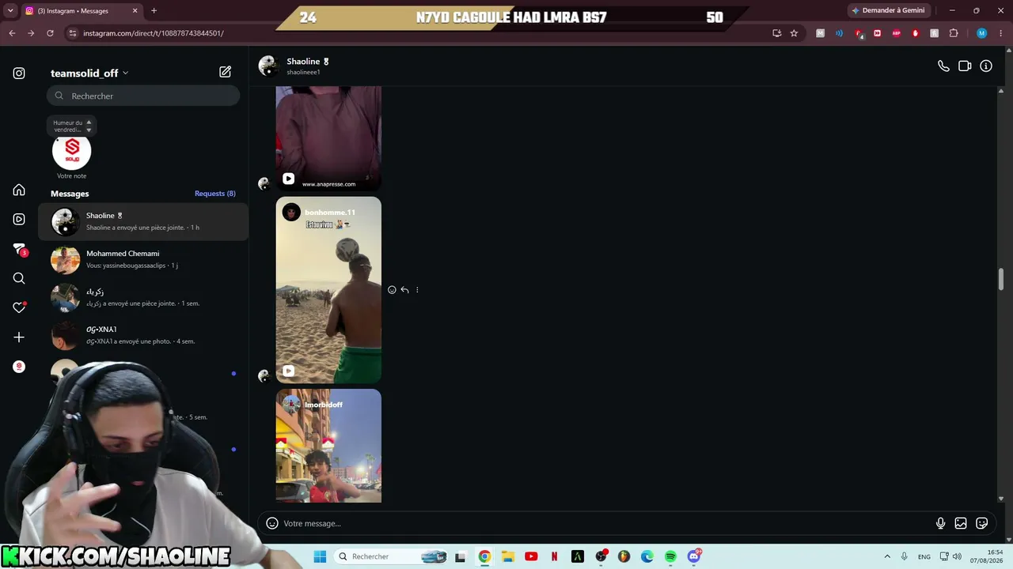Go back in browser history
The height and width of the screenshot is (569, 1013).
click(12, 33)
